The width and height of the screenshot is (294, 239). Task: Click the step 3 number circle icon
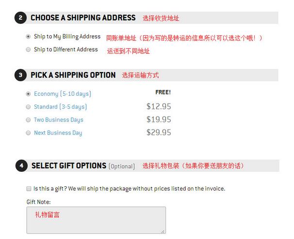21,75
